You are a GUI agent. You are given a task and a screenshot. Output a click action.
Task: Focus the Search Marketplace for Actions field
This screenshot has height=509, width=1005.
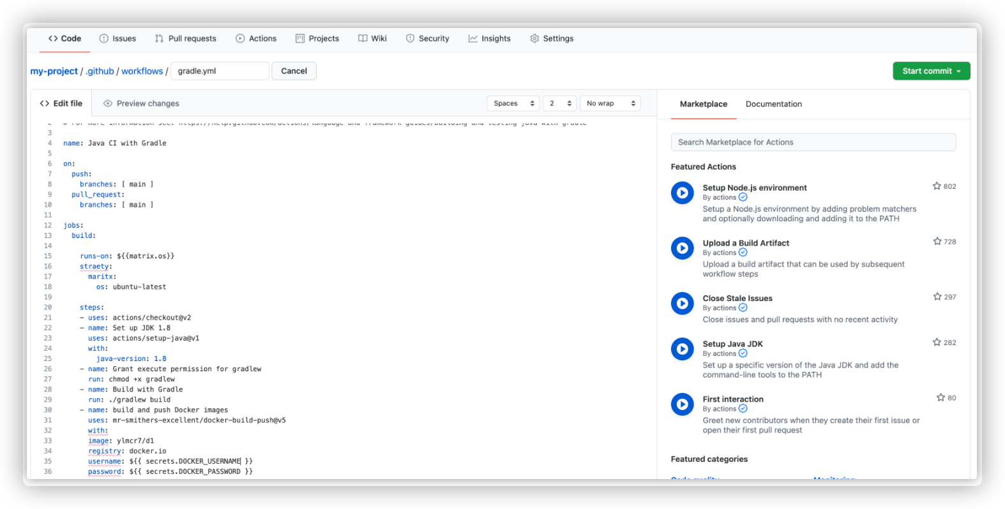coord(813,142)
